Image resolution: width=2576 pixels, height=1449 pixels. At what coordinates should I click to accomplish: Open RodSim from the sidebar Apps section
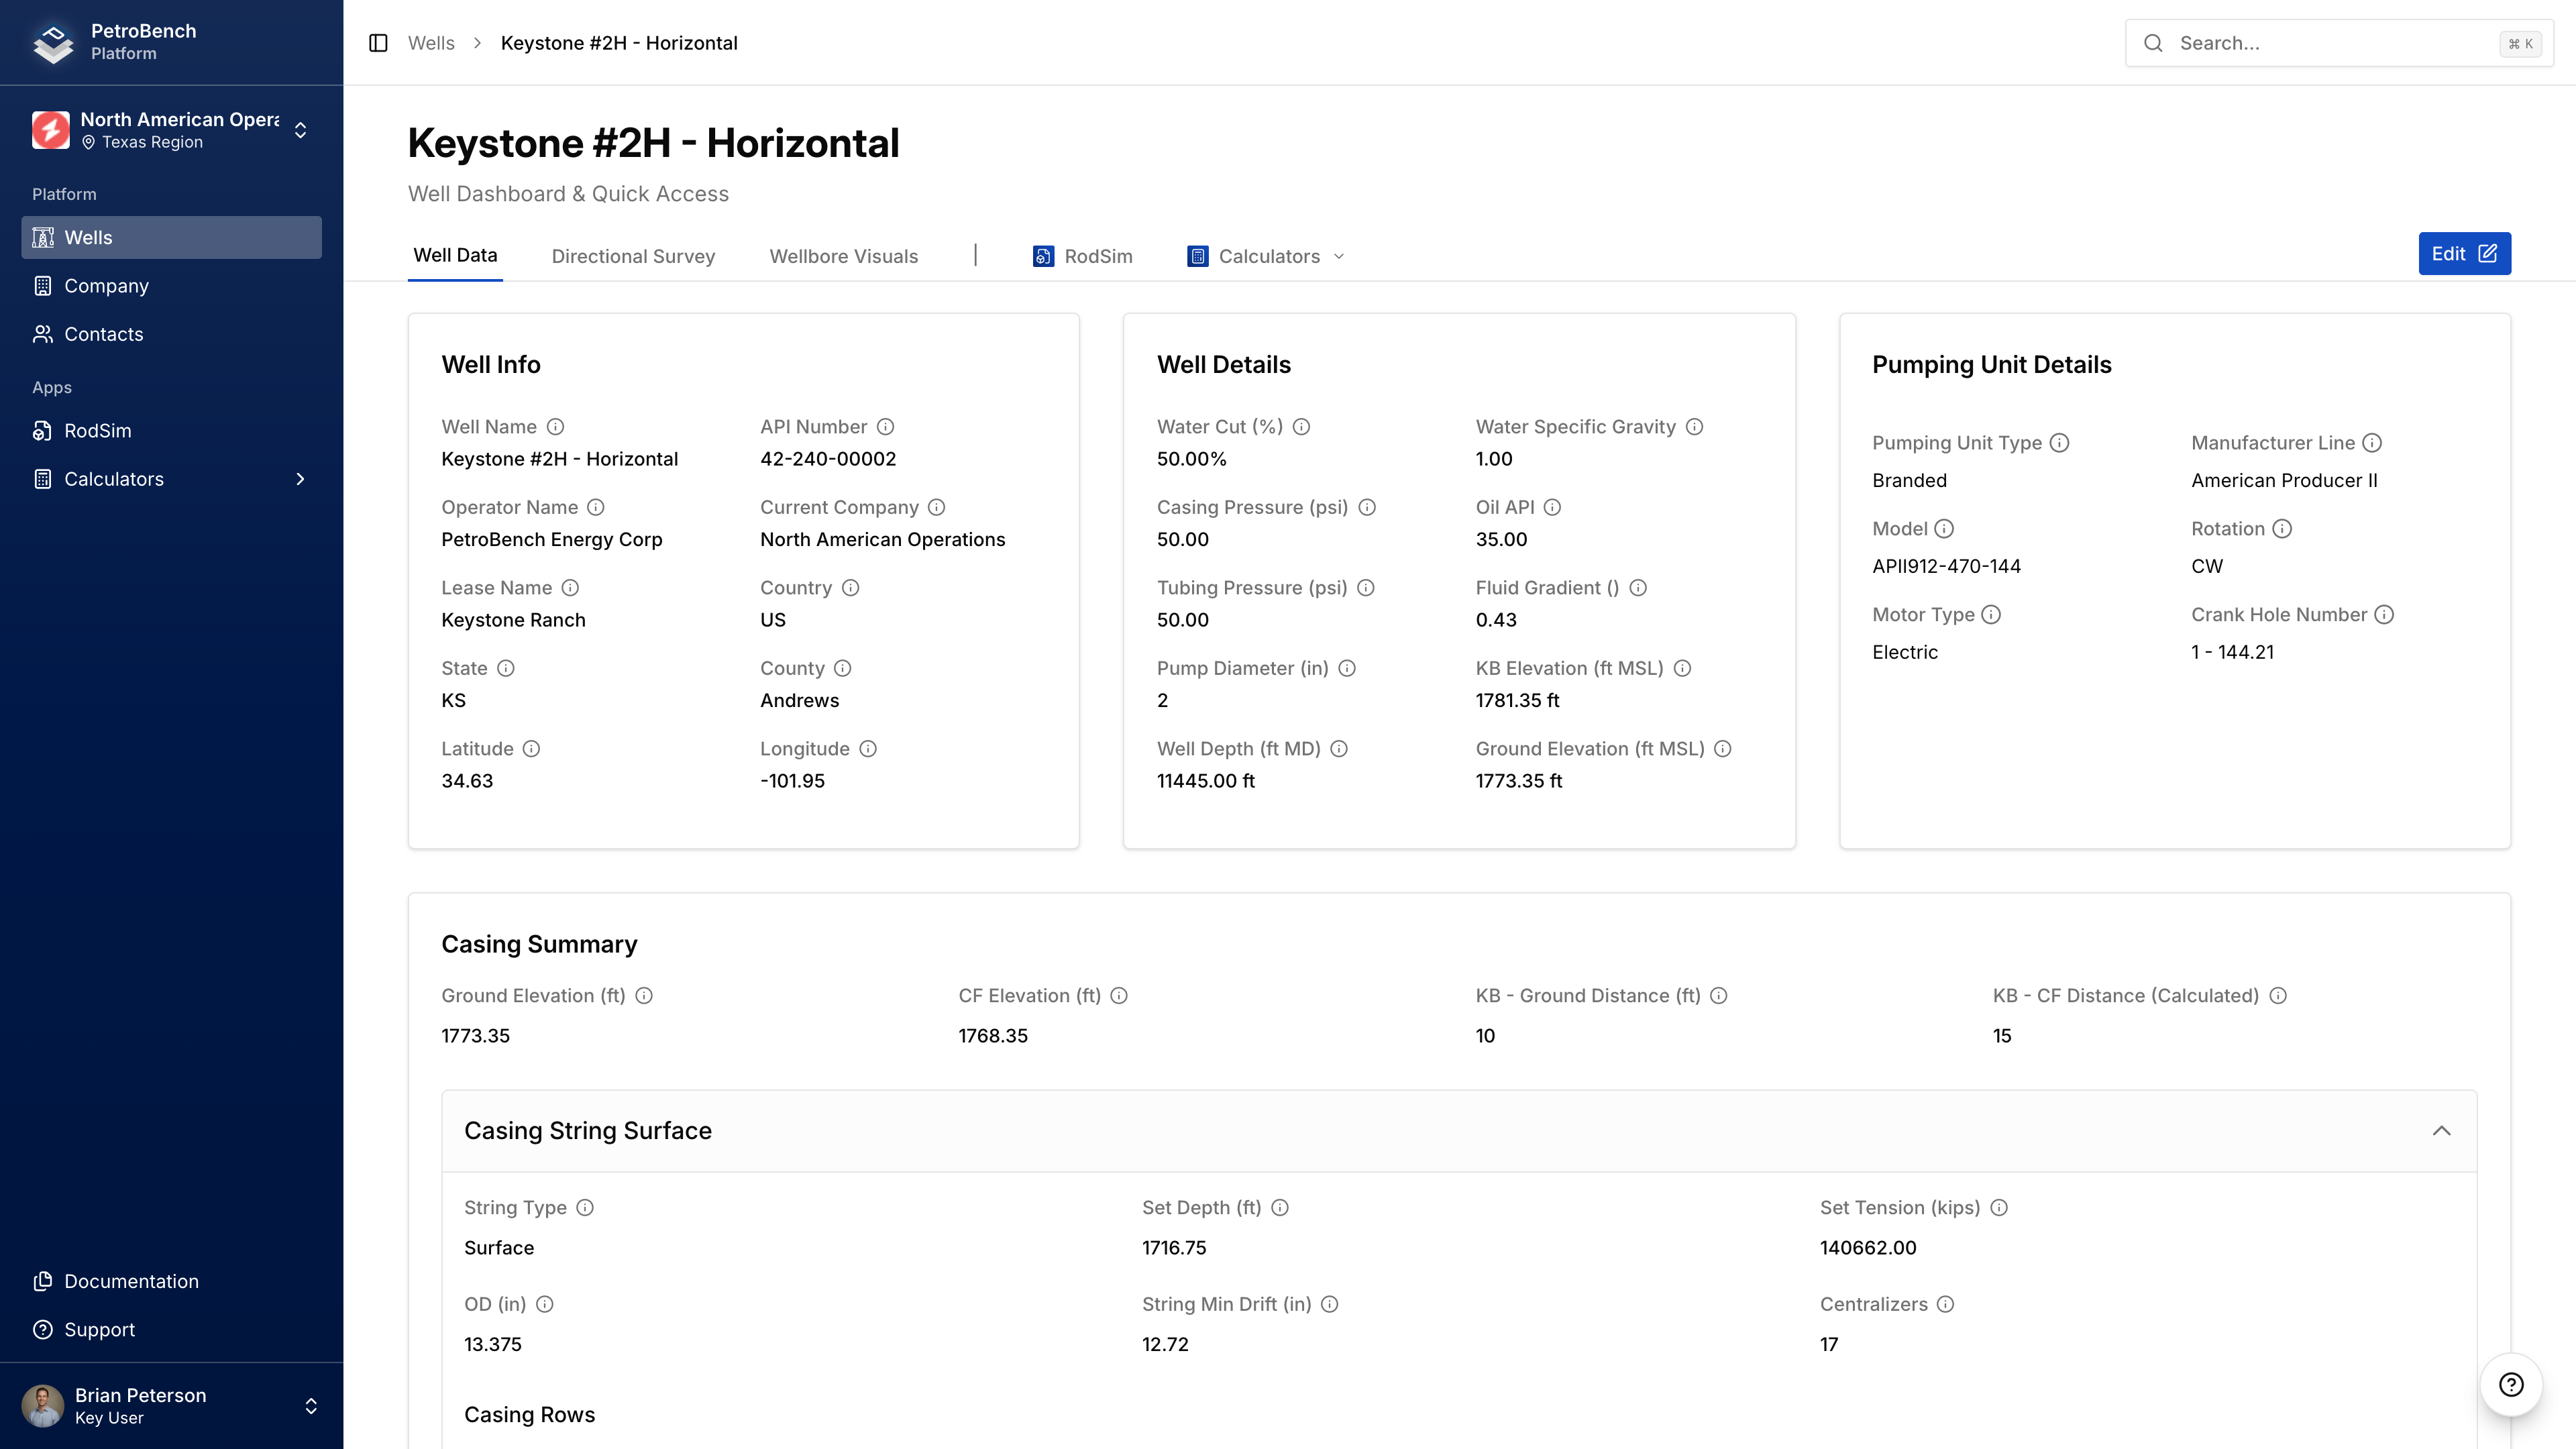coord(97,431)
